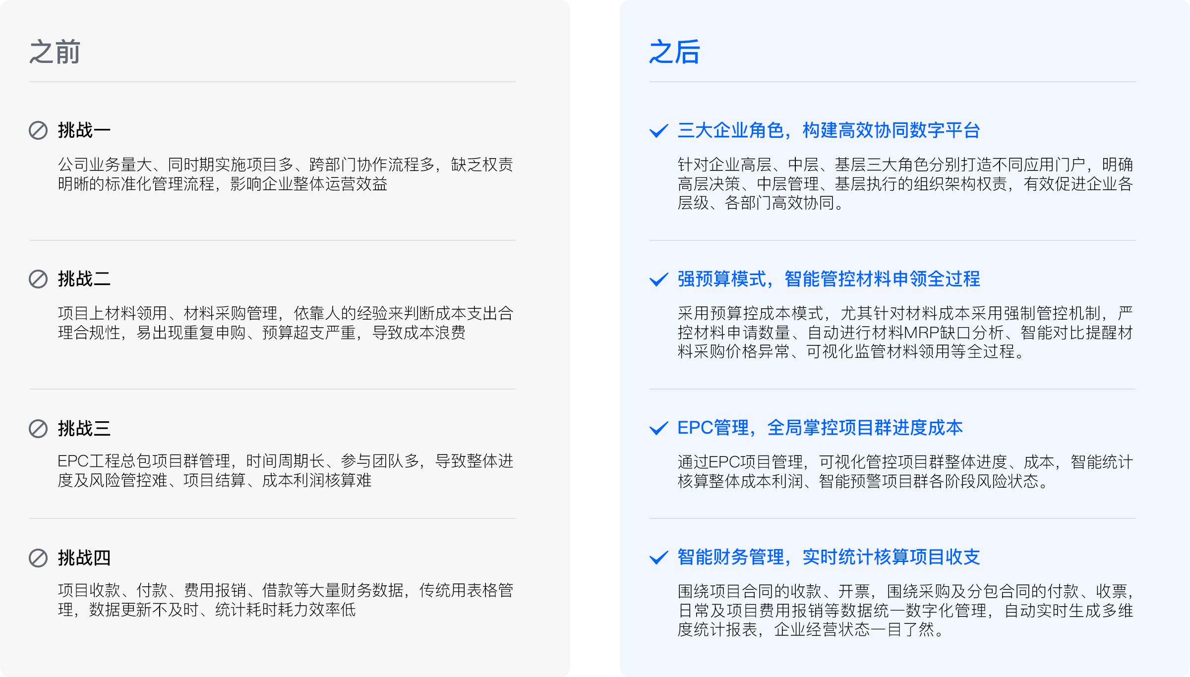
Task: Click the checkmark beside EPC管理 heading
Action: pos(659,428)
